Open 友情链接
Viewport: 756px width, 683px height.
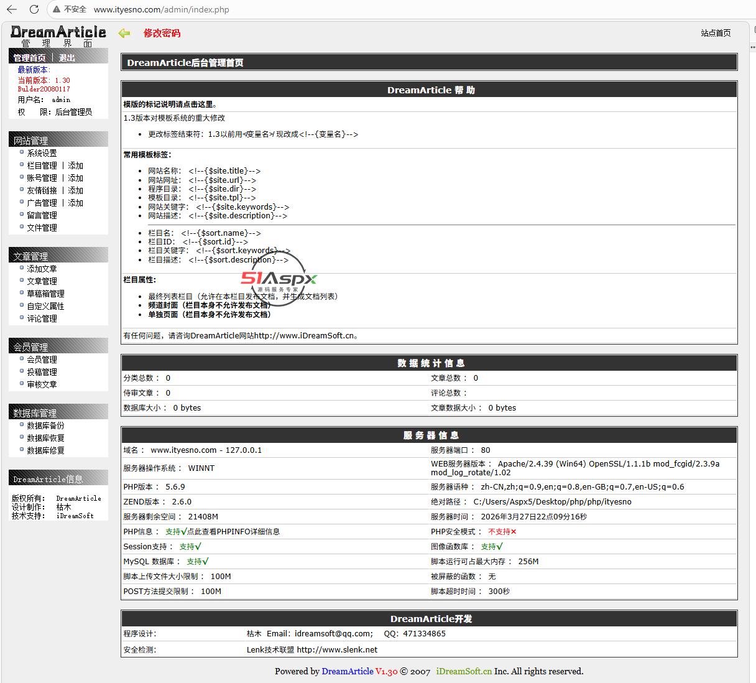[x=42, y=190]
